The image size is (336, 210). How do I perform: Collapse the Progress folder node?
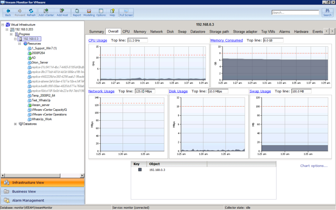(11, 34)
